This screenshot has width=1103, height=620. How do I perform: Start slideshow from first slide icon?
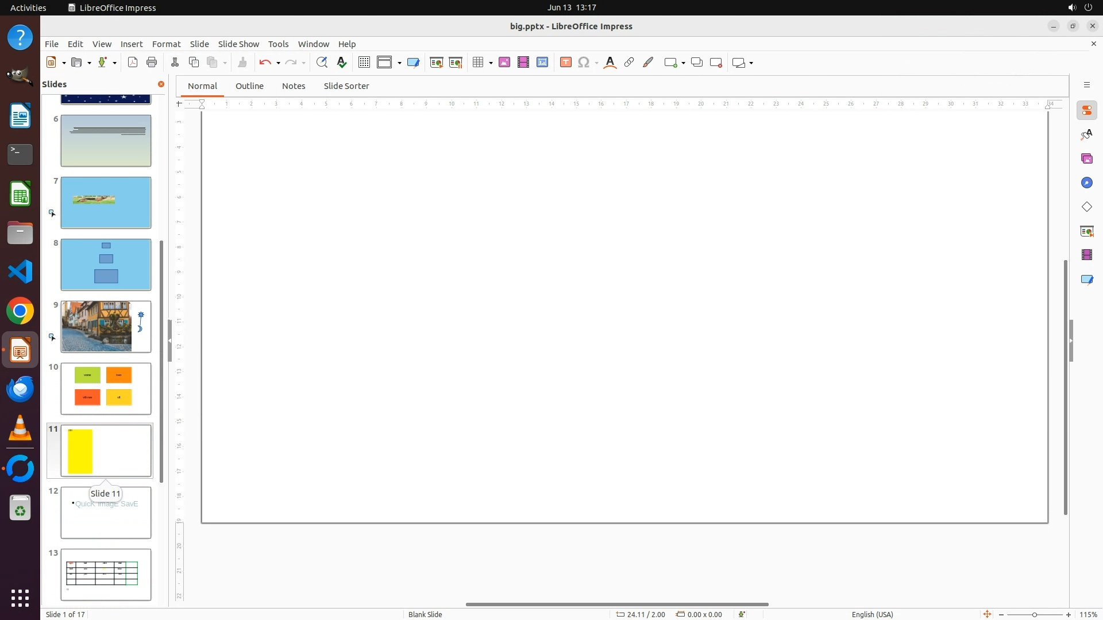click(x=437, y=63)
